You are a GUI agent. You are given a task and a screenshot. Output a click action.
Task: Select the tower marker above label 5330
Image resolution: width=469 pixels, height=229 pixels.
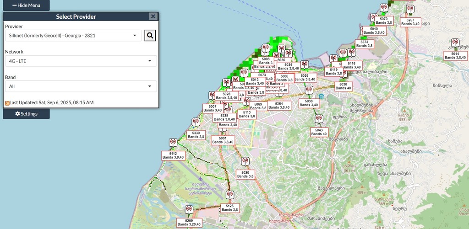[x=196, y=122]
